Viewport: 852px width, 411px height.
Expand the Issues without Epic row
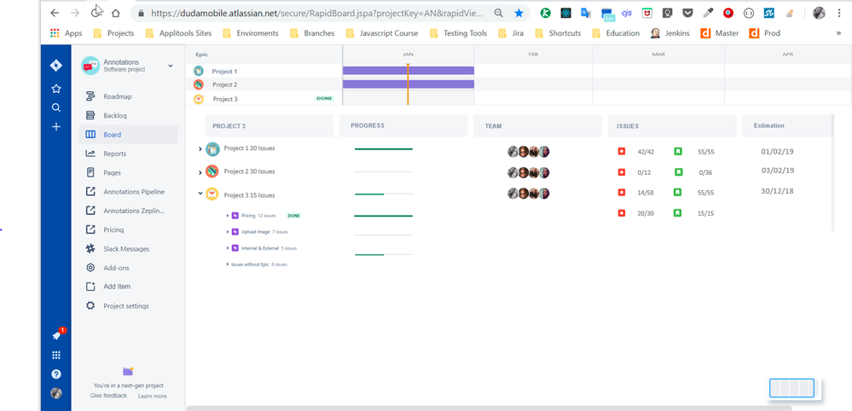(x=227, y=264)
